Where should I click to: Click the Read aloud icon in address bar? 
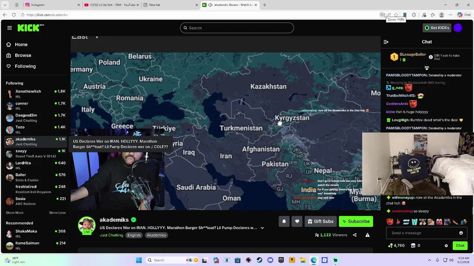389,15
